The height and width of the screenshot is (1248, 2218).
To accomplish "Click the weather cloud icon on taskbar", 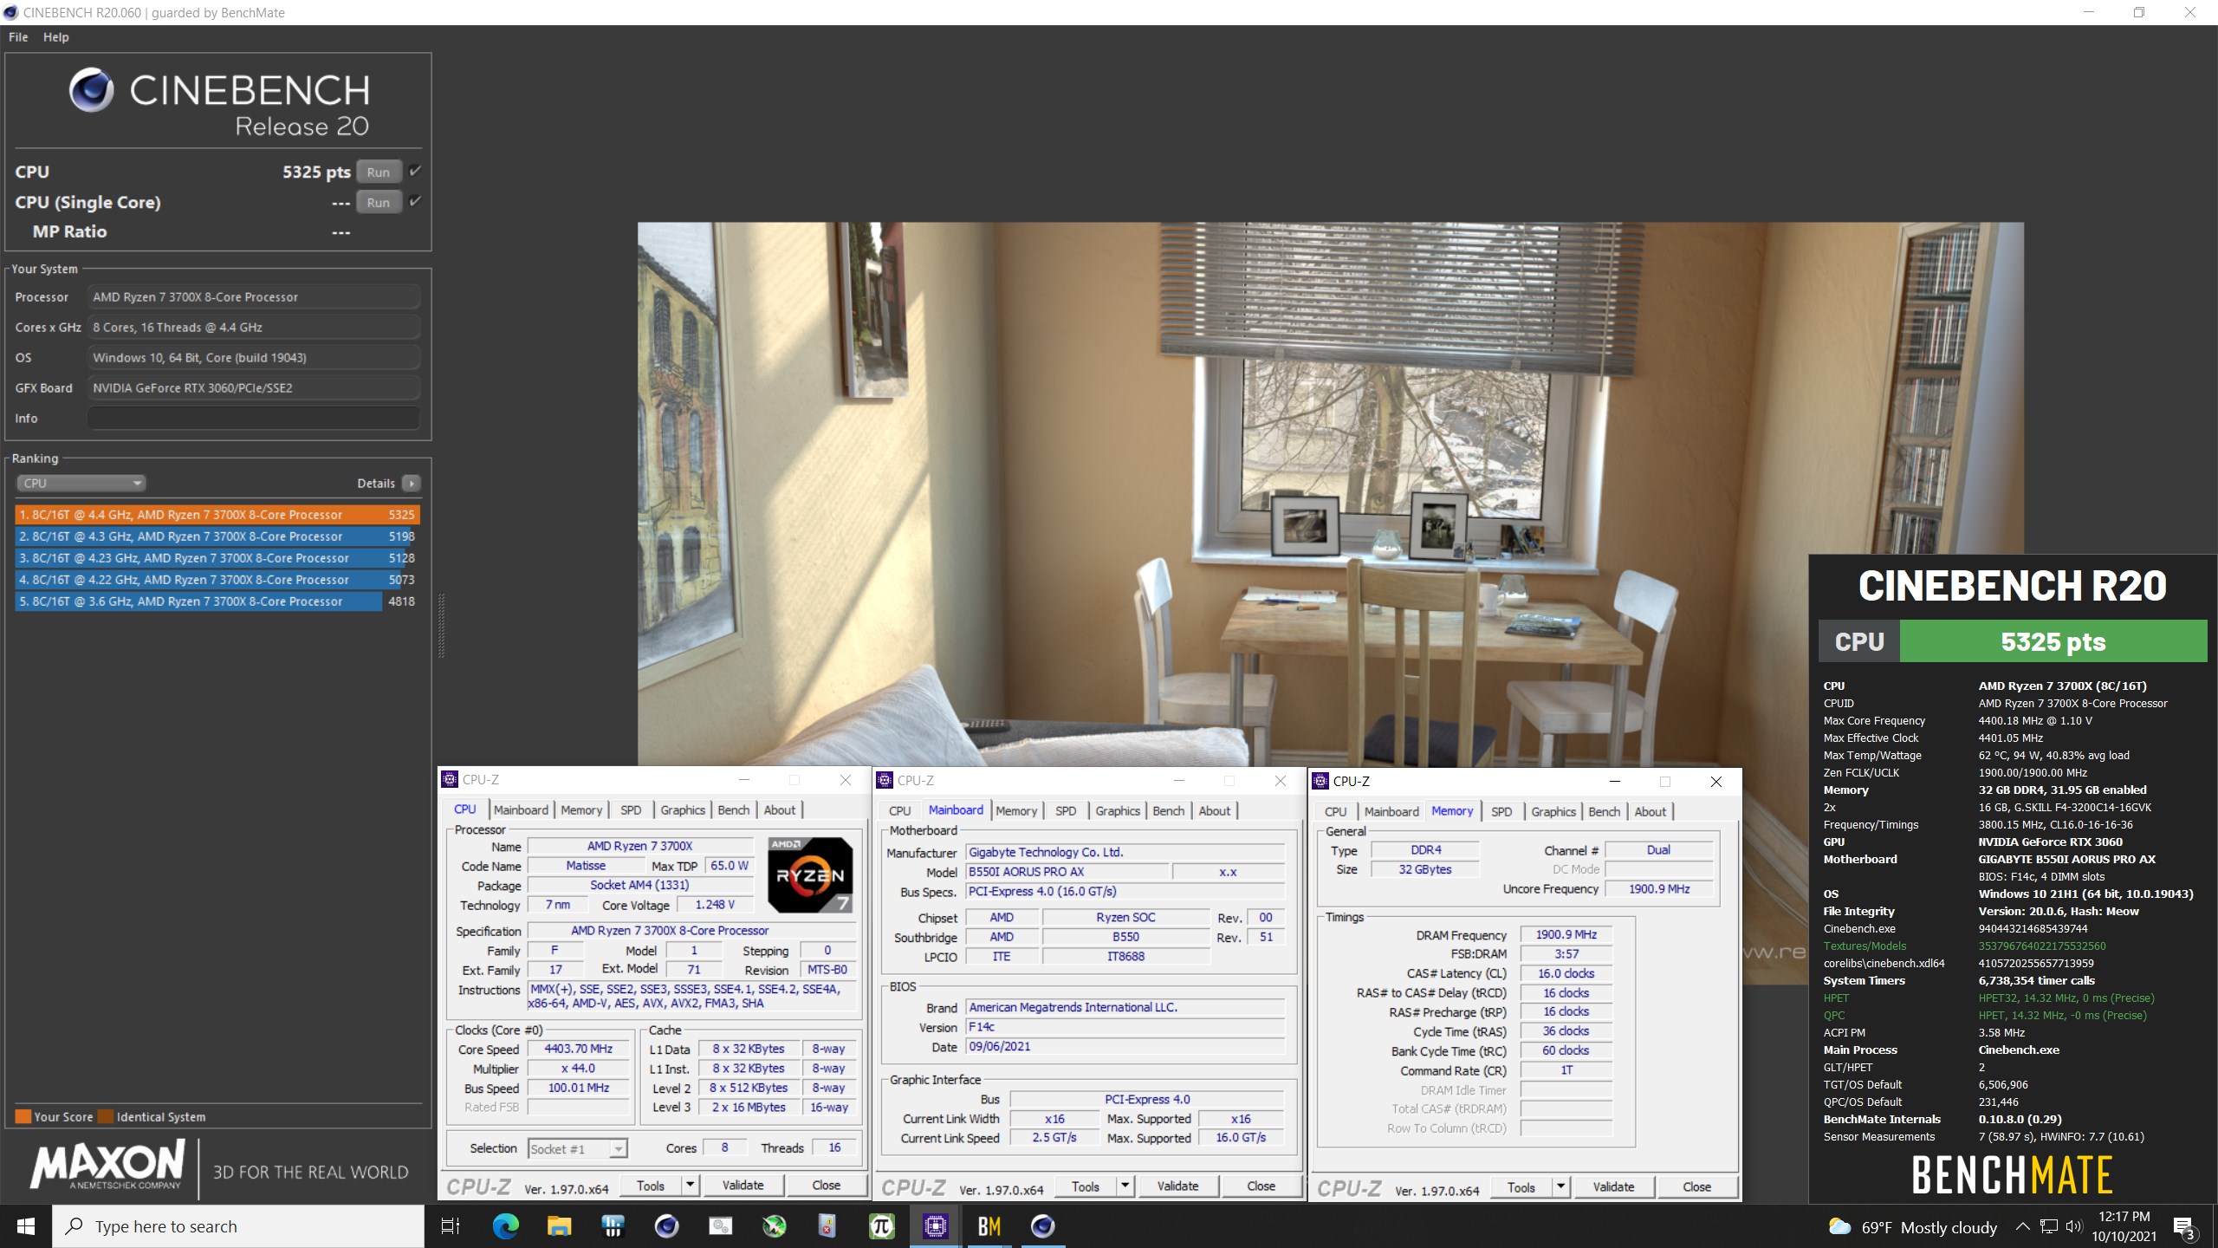I will (1839, 1226).
